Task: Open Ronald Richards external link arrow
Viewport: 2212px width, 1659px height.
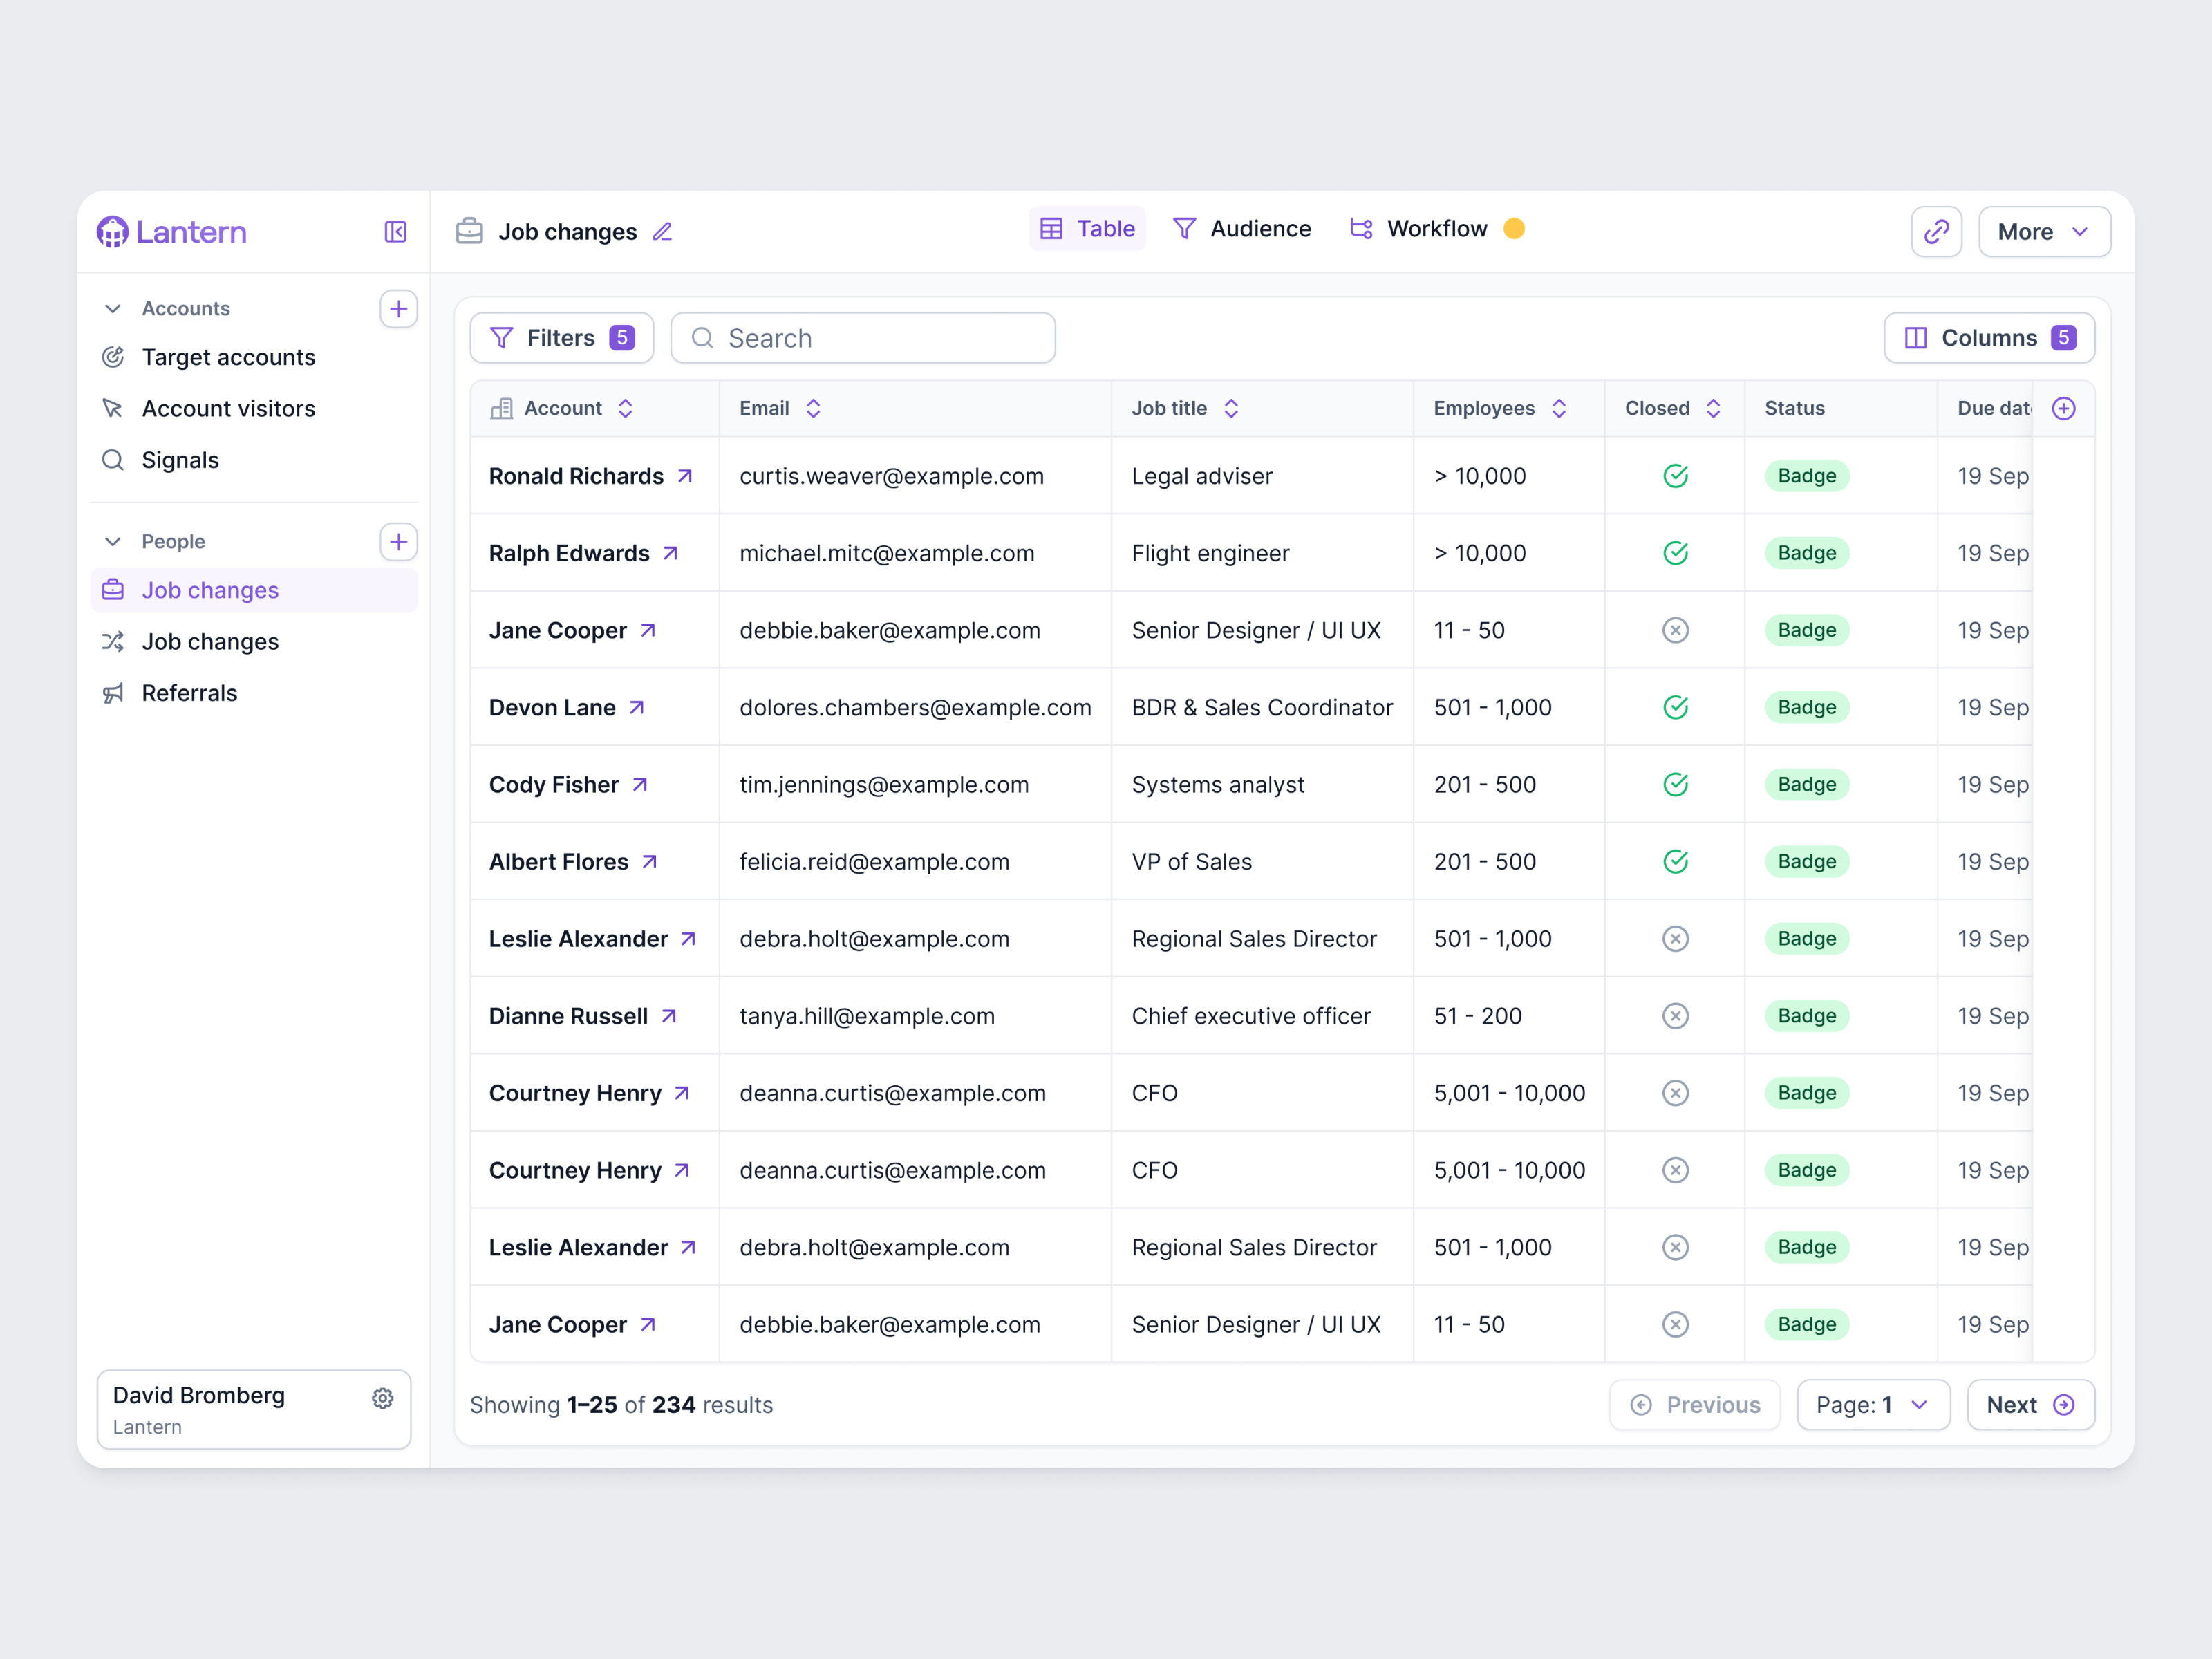Action: click(685, 476)
